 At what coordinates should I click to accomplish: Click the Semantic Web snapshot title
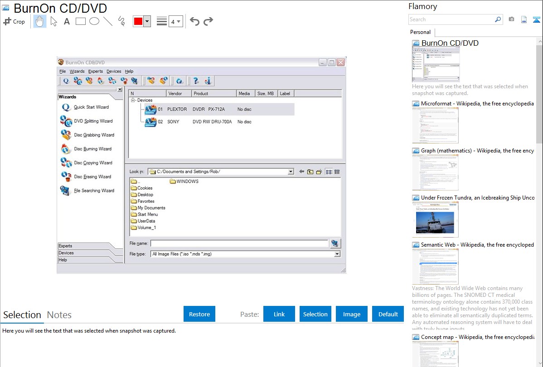[477, 245]
